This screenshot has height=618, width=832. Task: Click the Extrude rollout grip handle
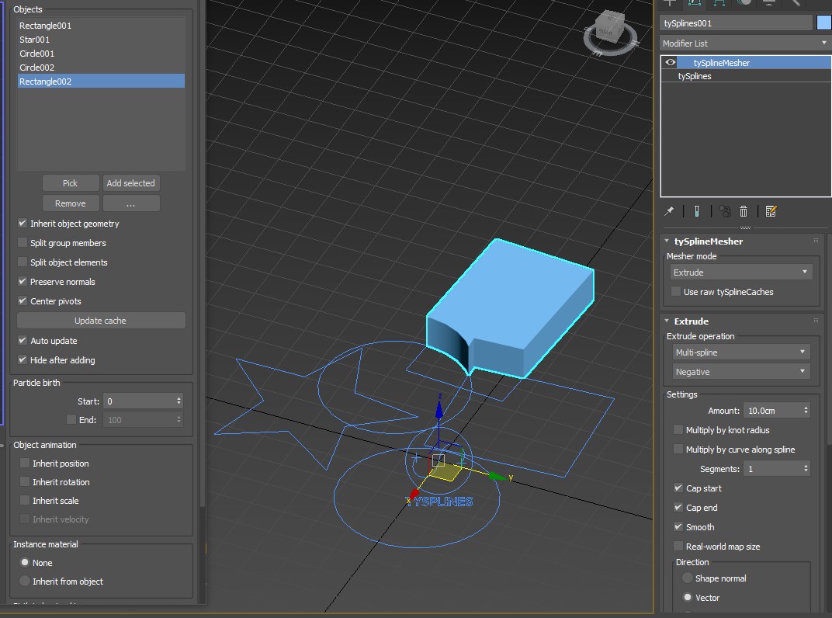pos(816,321)
